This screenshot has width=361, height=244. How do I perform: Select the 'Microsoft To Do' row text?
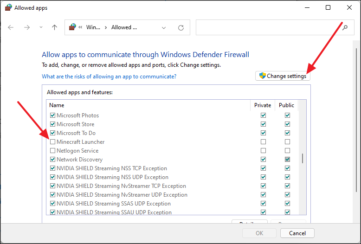point(76,133)
